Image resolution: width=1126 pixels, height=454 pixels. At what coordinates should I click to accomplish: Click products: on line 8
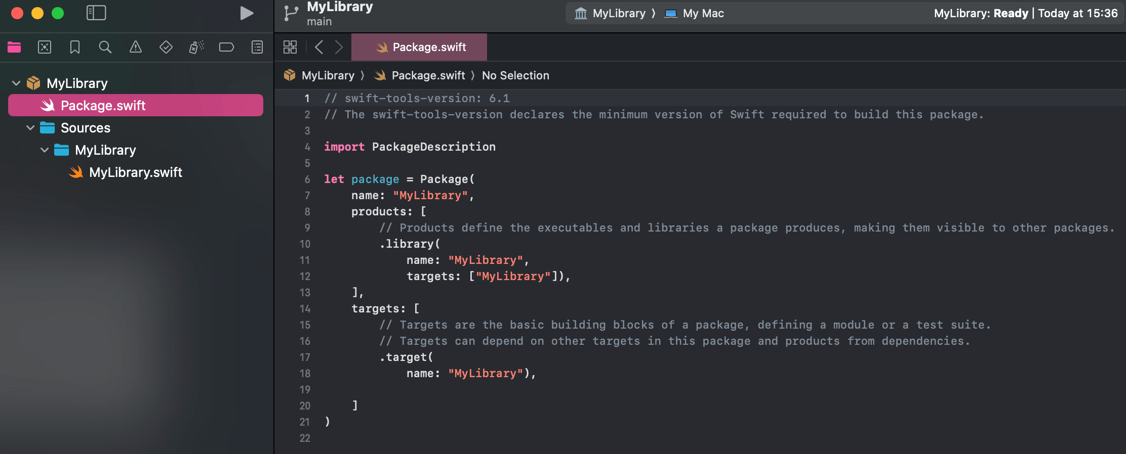coord(382,211)
